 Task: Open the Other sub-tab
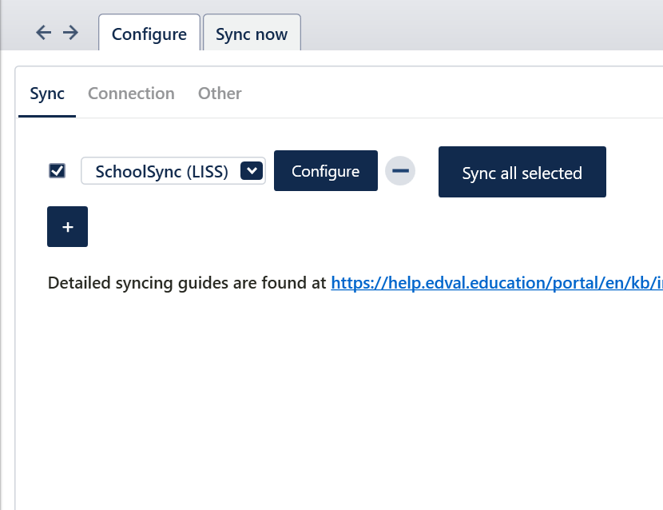click(220, 94)
